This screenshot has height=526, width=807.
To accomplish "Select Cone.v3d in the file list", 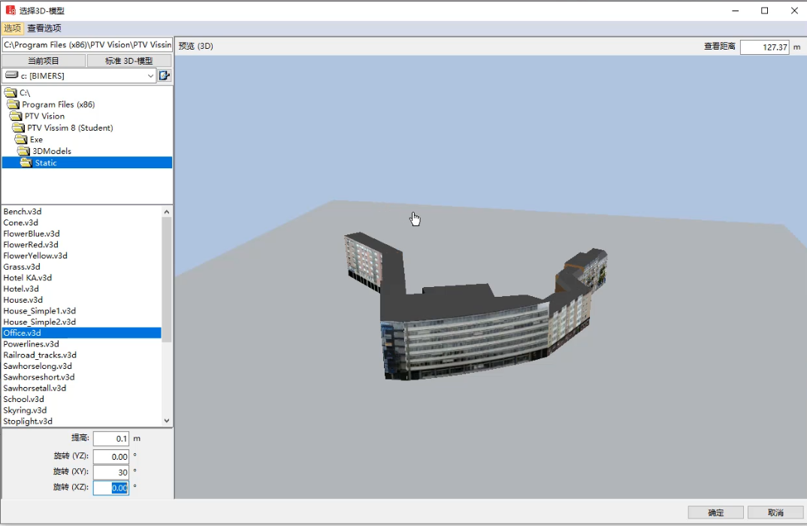I will [20, 222].
